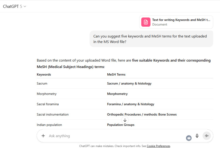Click the Population Groups MeSH term
Screen dimensions: 220x149
click(121, 125)
